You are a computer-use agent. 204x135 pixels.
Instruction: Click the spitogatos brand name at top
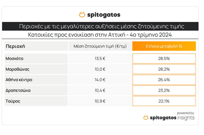click(x=104, y=15)
